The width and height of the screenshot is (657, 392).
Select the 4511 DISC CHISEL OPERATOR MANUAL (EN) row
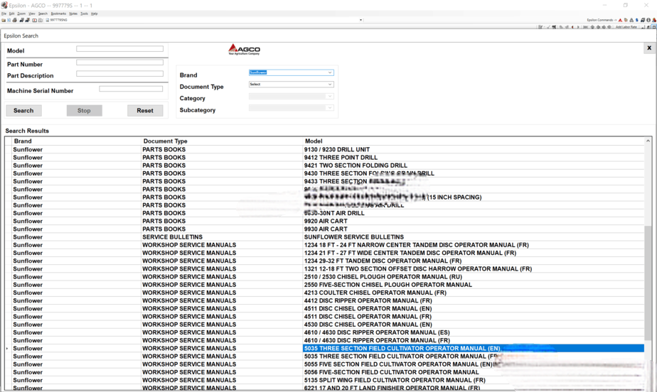[328, 308]
